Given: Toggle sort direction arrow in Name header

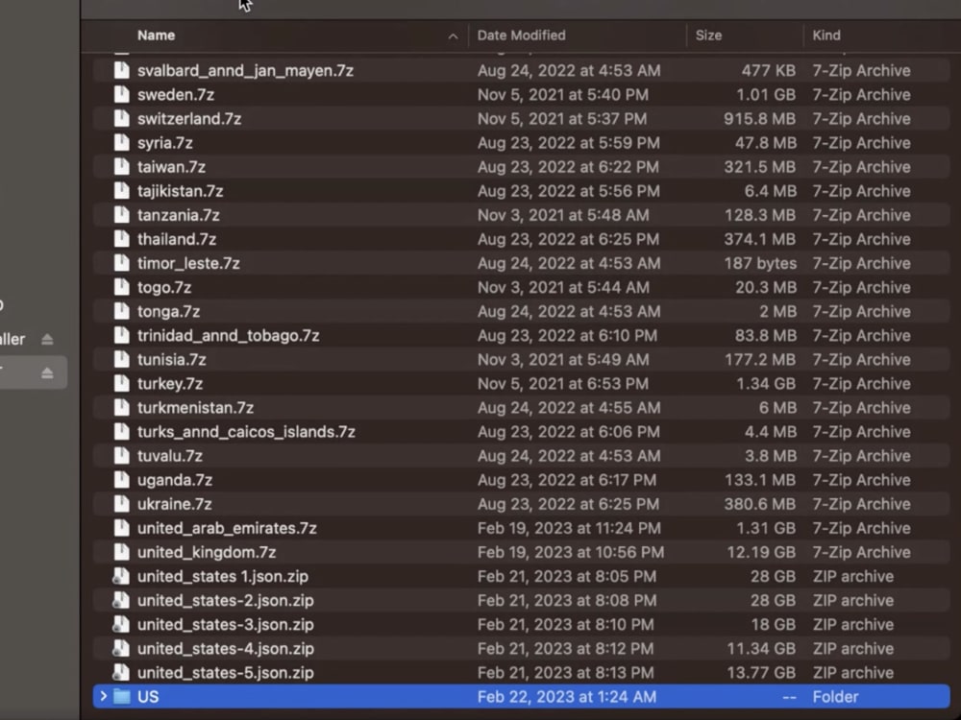Looking at the screenshot, I should coord(453,36).
